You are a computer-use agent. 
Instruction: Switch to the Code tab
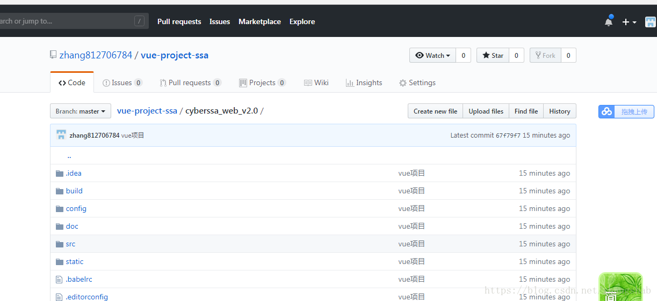click(x=72, y=82)
